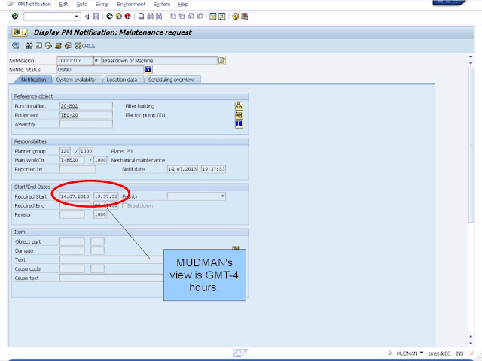Image resolution: width=482 pixels, height=361 pixels.
Task: Click the Customize Local Layout icon
Action: (244, 16)
